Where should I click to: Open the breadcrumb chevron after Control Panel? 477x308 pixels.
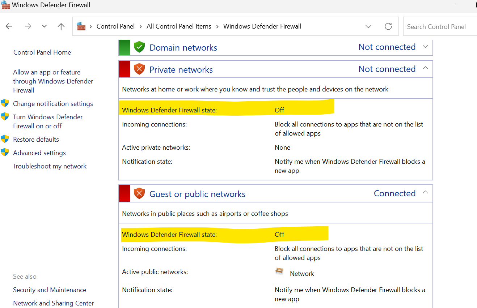[141, 26]
